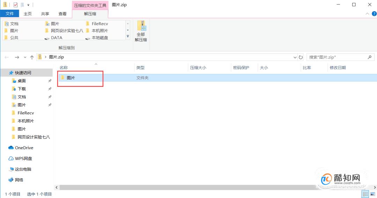377x198 pixels.
Task: Choose 公共 folder as extract destination
Action: (12, 37)
